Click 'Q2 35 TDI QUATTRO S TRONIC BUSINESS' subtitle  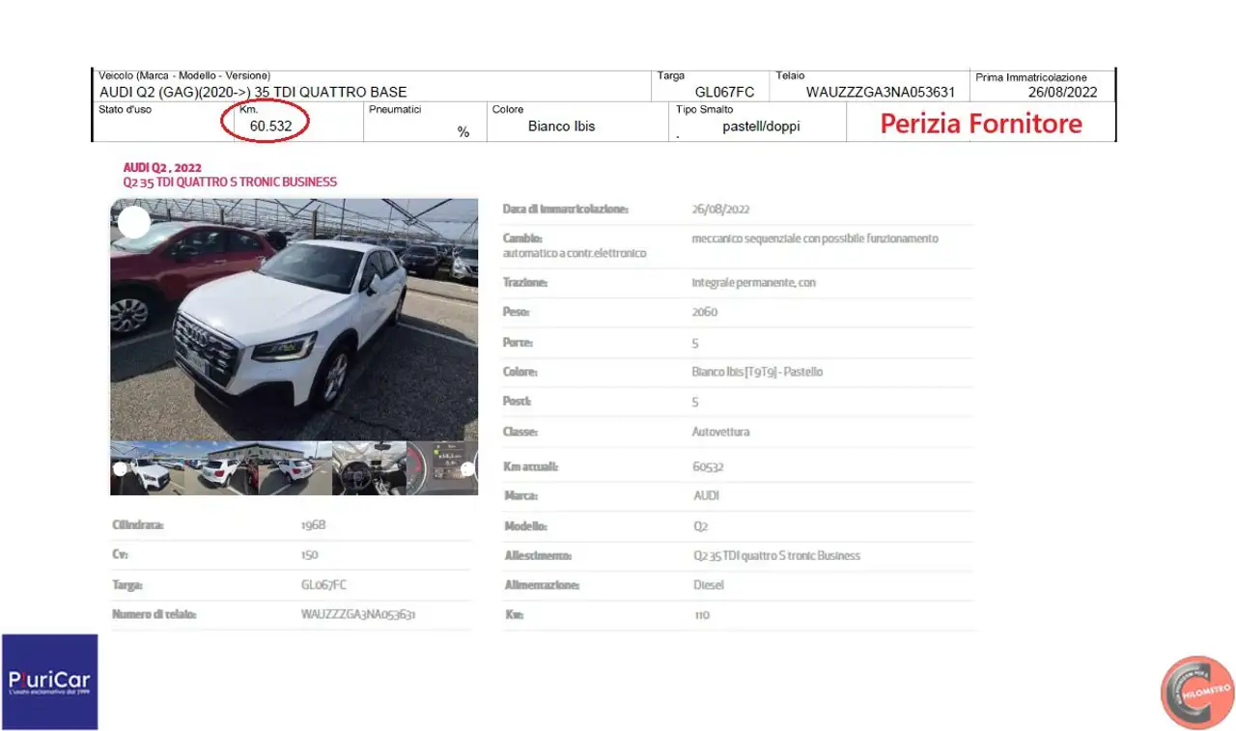230,183
